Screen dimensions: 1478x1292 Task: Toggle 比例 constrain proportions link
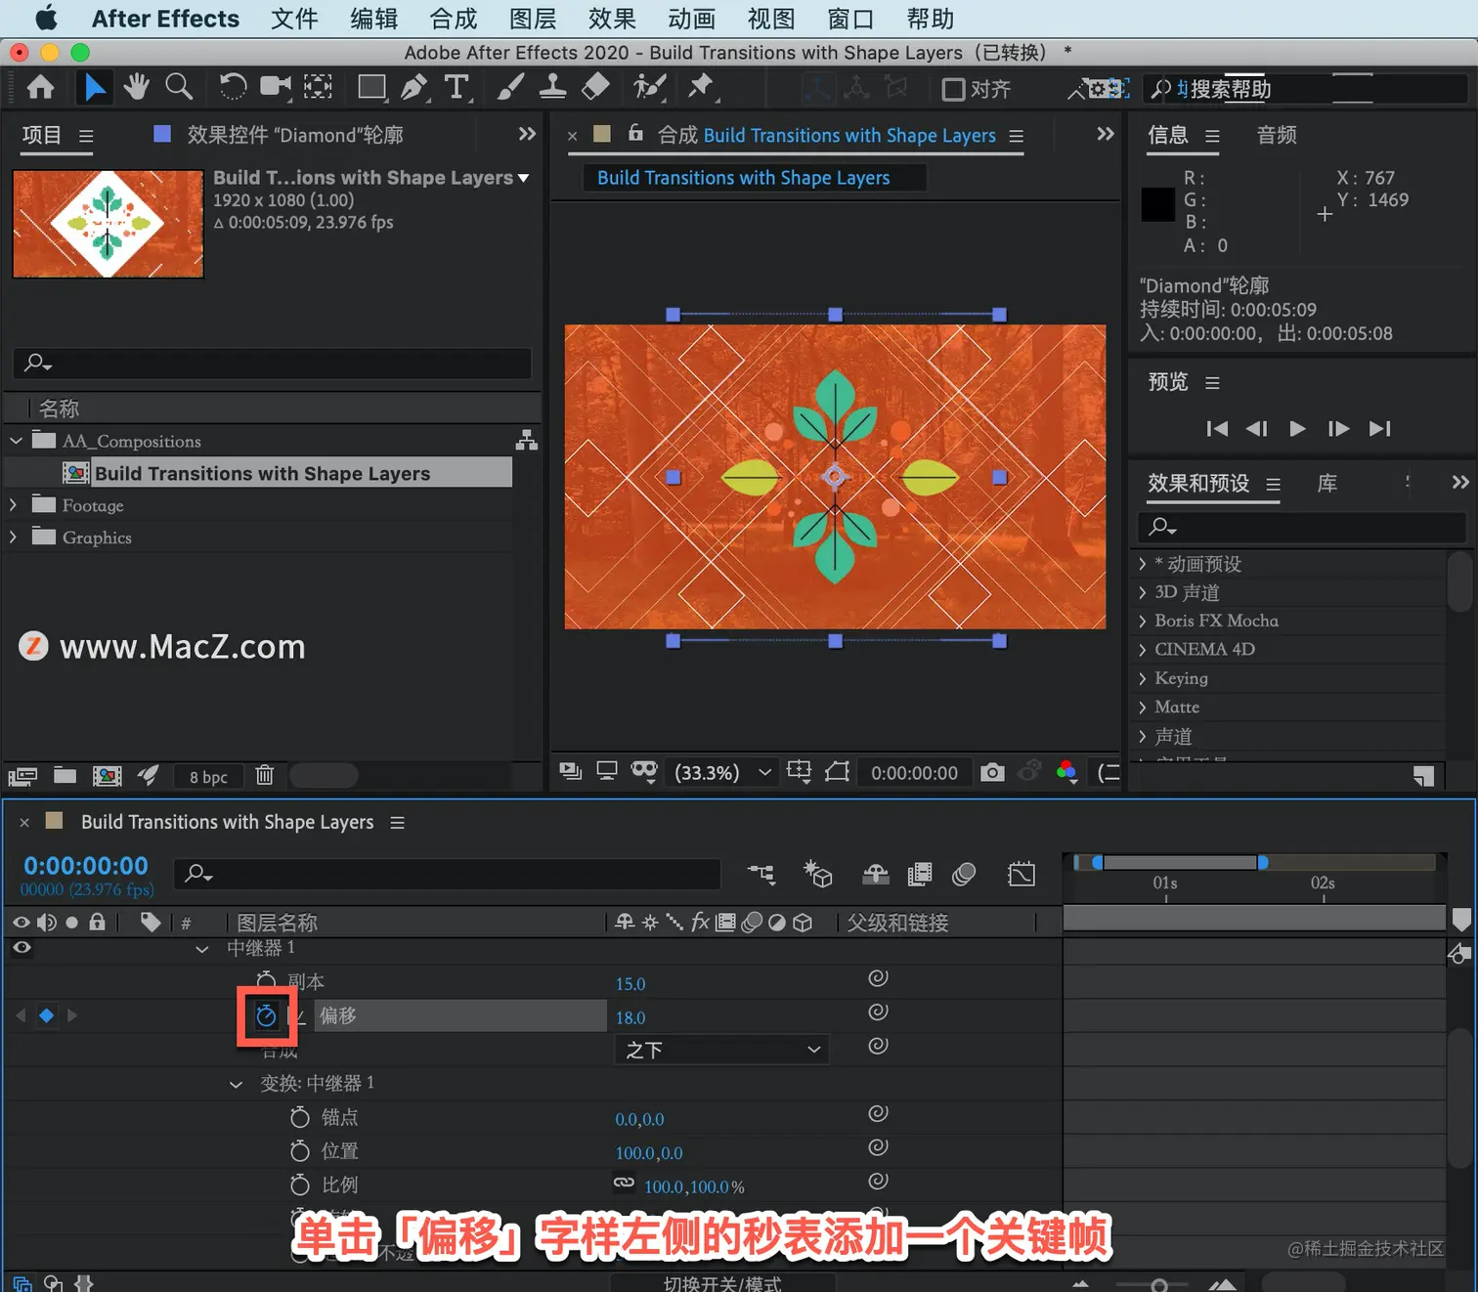[x=624, y=1183]
